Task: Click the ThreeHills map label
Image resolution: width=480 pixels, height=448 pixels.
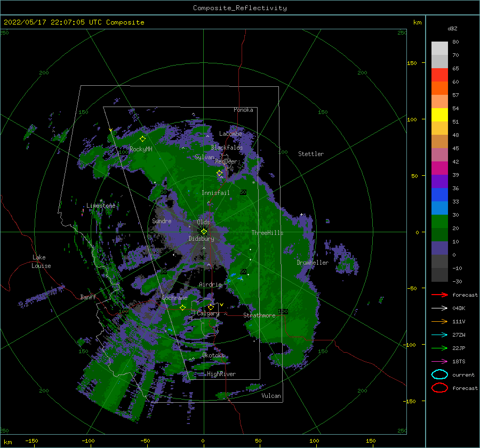Action: point(267,233)
